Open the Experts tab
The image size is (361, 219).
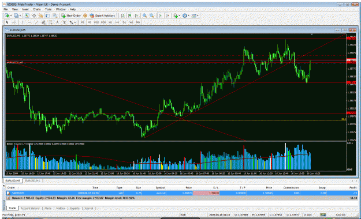[75, 208]
